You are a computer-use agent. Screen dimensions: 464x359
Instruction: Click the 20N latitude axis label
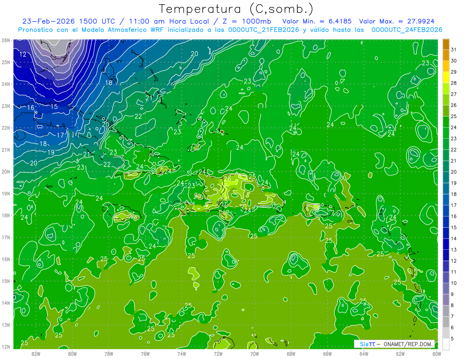[6, 172]
